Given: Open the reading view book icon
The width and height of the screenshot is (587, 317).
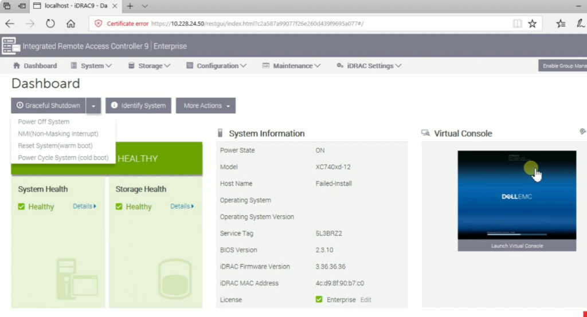Looking at the screenshot, I should tap(518, 23).
